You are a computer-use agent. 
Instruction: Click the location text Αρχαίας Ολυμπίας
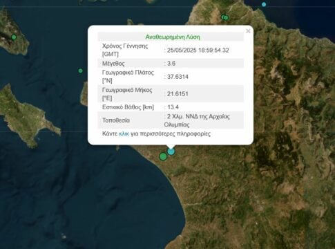pyautogui.click(x=197, y=120)
